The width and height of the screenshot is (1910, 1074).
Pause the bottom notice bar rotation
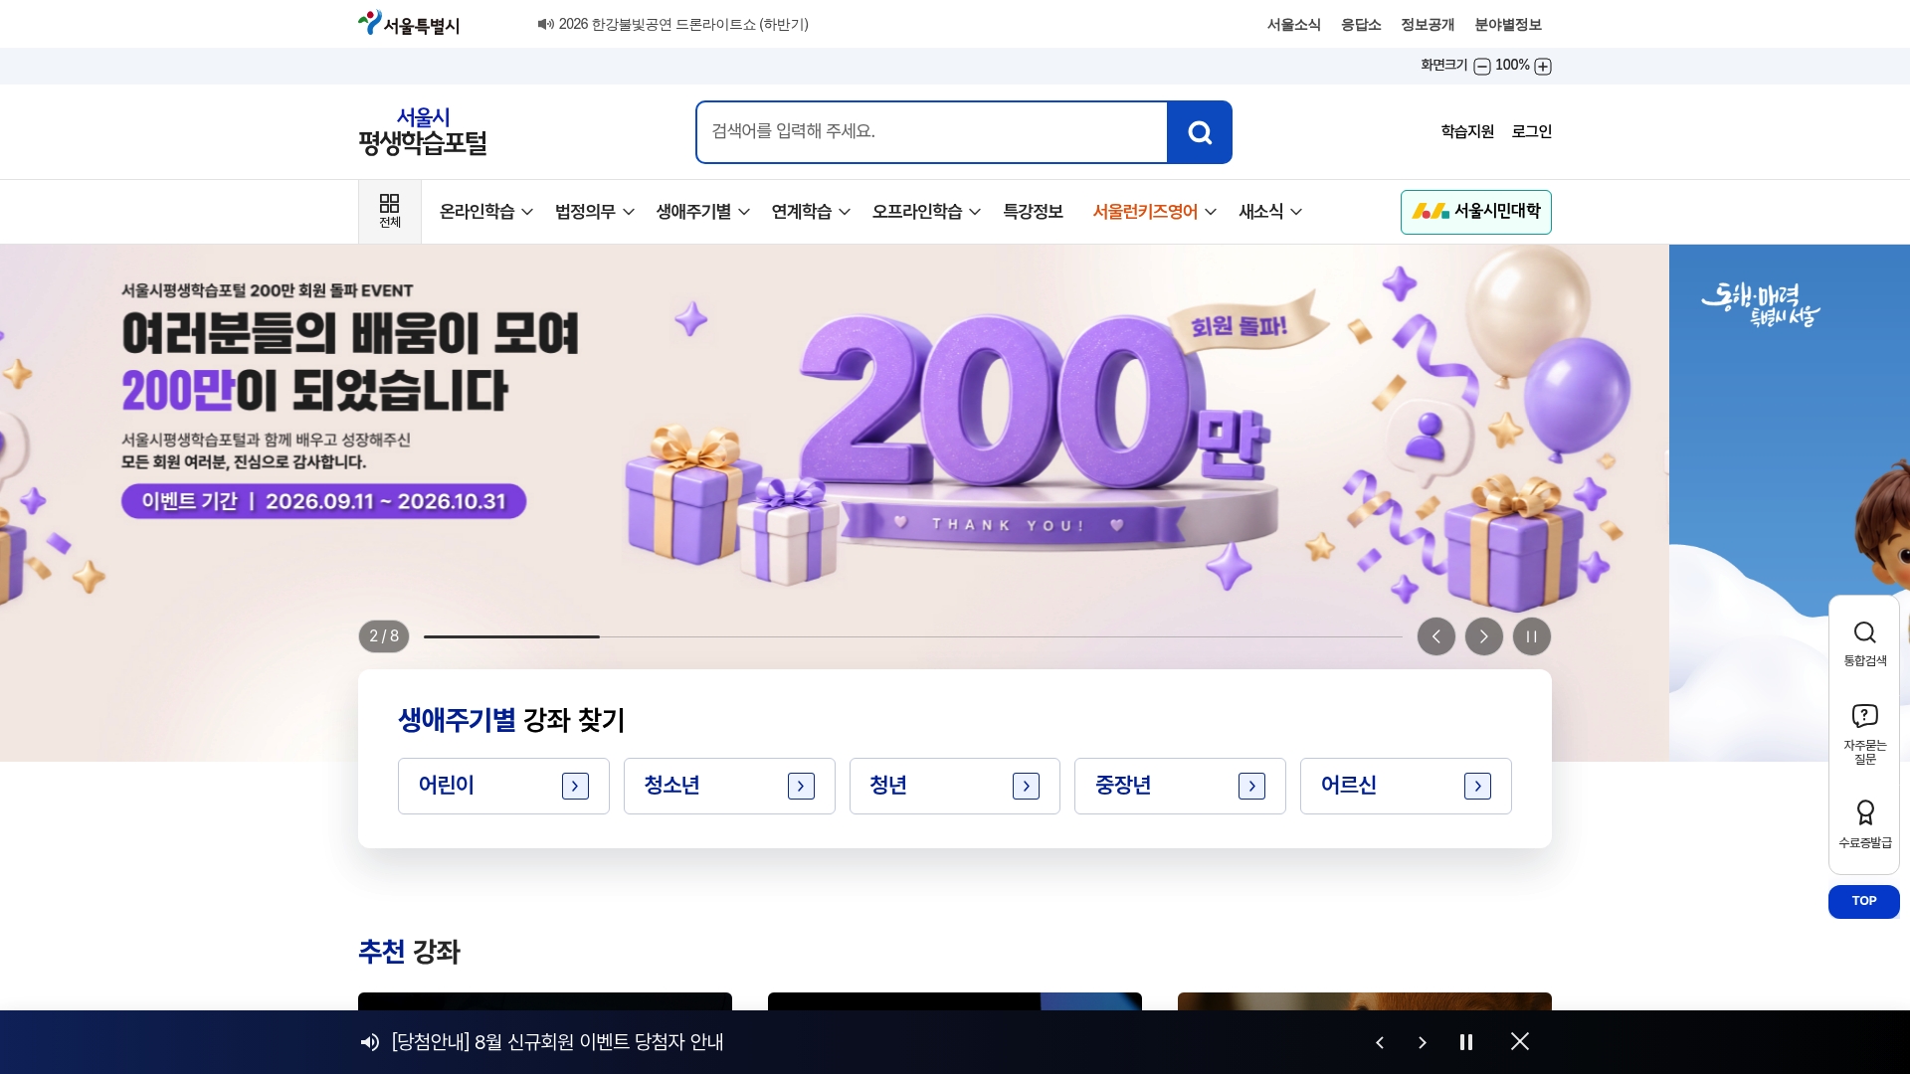click(1466, 1042)
